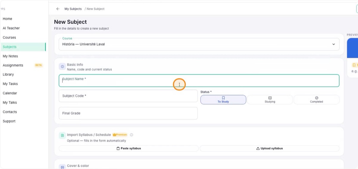Expand the Course dropdown chevron
358x169 pixels.
pyautogui.click(x=334, y=44)
